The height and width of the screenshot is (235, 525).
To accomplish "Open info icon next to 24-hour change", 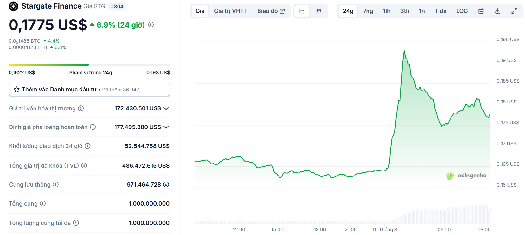I will [x=151, y=25].
